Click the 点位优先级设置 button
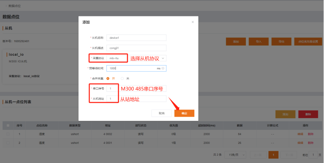The height and width of the screenshot is (163, 324). click(x=308, y=41)
